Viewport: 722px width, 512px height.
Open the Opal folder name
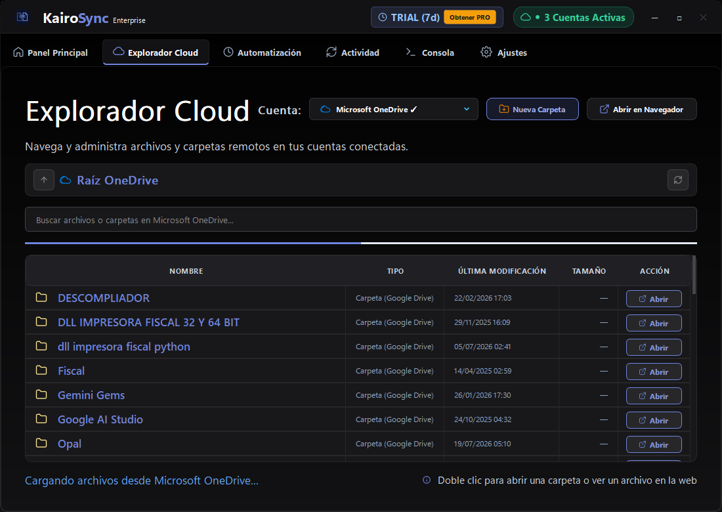pyautogui.click(x=70, y=444)
